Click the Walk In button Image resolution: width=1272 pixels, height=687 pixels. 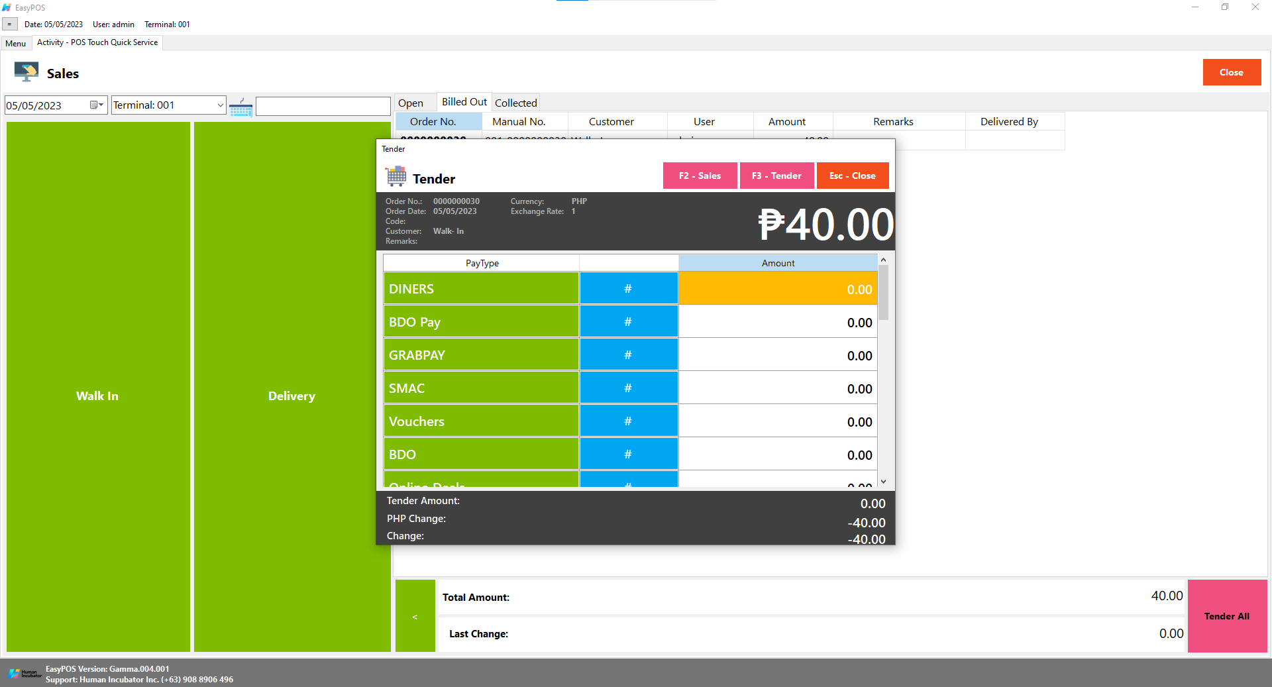(x=98, y=387)
